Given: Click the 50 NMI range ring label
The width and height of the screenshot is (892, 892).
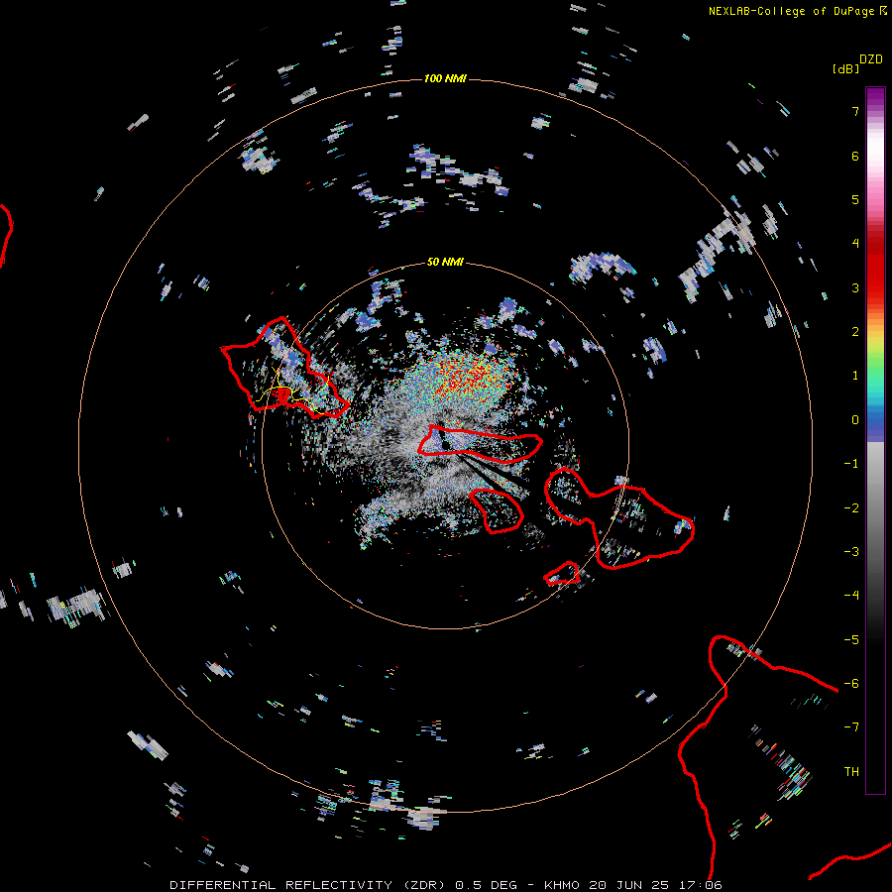Looking at the screenshot, I should pyautogui.click(x=445, y=263).
